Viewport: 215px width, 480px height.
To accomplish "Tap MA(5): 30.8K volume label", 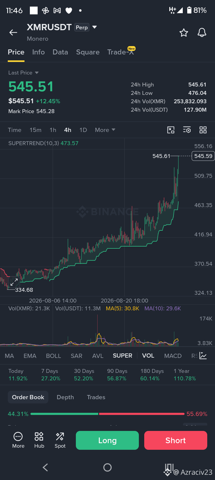I will [122, 309].
